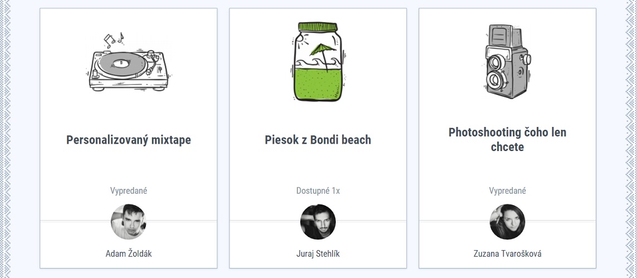This screenshot has height=278, width=637.
Task: Open Adam Žoldák's profile photo
Action: (x=129, y=222)
